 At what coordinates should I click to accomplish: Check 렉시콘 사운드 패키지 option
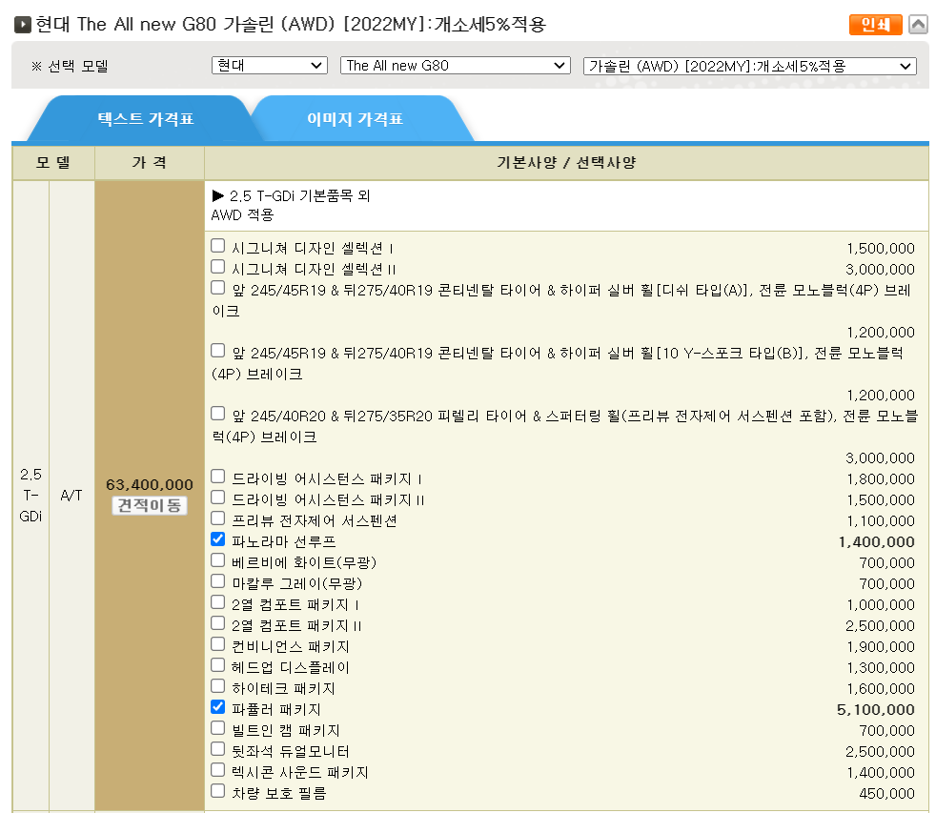click(x=218, y=770)
